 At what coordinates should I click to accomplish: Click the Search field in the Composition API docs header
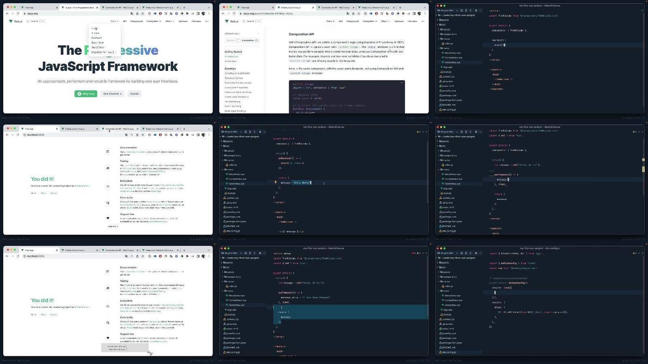pos(253,21)
